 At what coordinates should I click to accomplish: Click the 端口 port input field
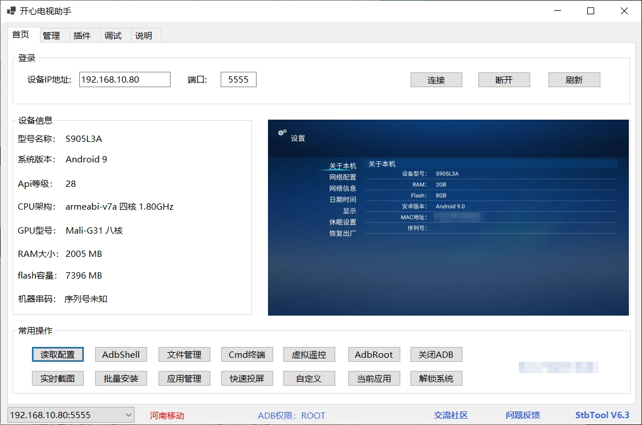pos(238,80)
